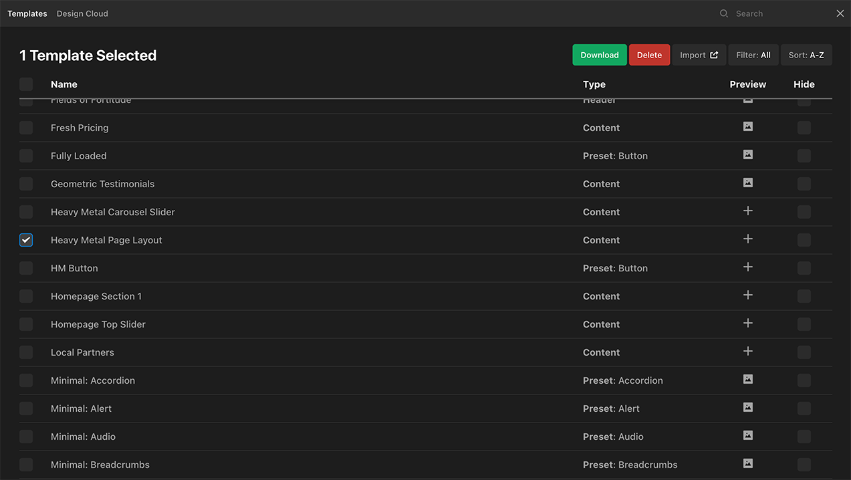The image size is (851, 480).
Task: Uncheck the Heavy Metal Page Layout checkbox
Action: click(26, 240)
